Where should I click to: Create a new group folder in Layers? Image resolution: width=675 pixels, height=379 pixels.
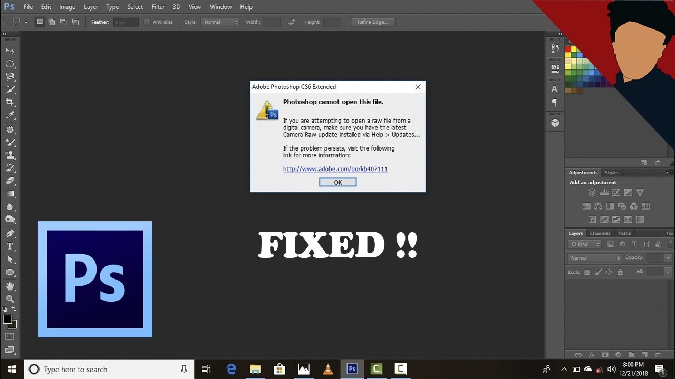point(631,355)
